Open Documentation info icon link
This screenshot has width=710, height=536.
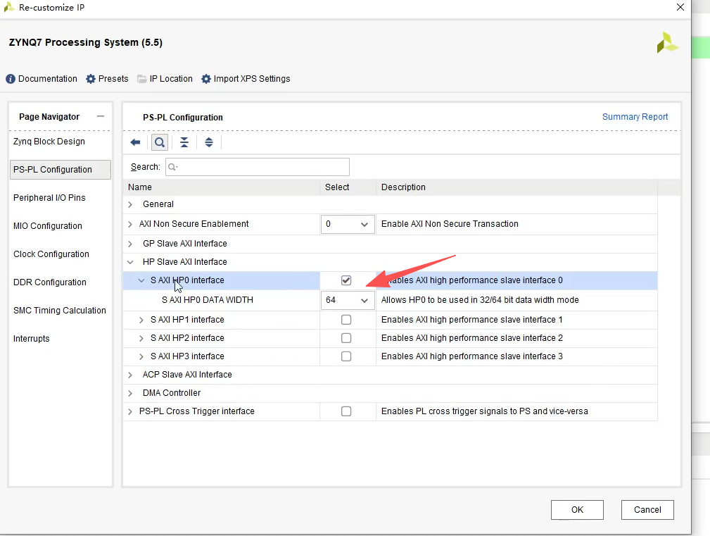point(42,79)
